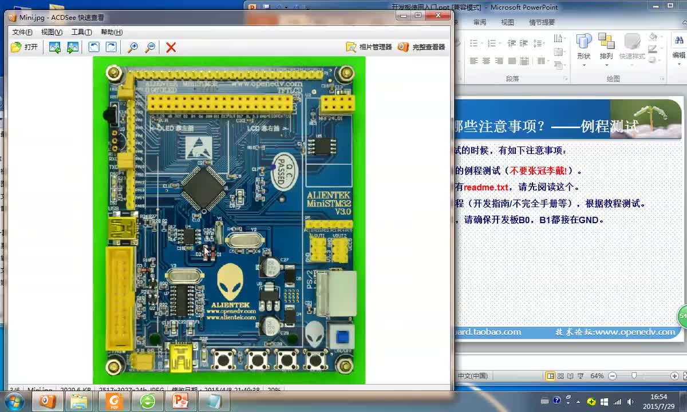Open the 帮助(H) menu in ACDSee

[112, 32]
